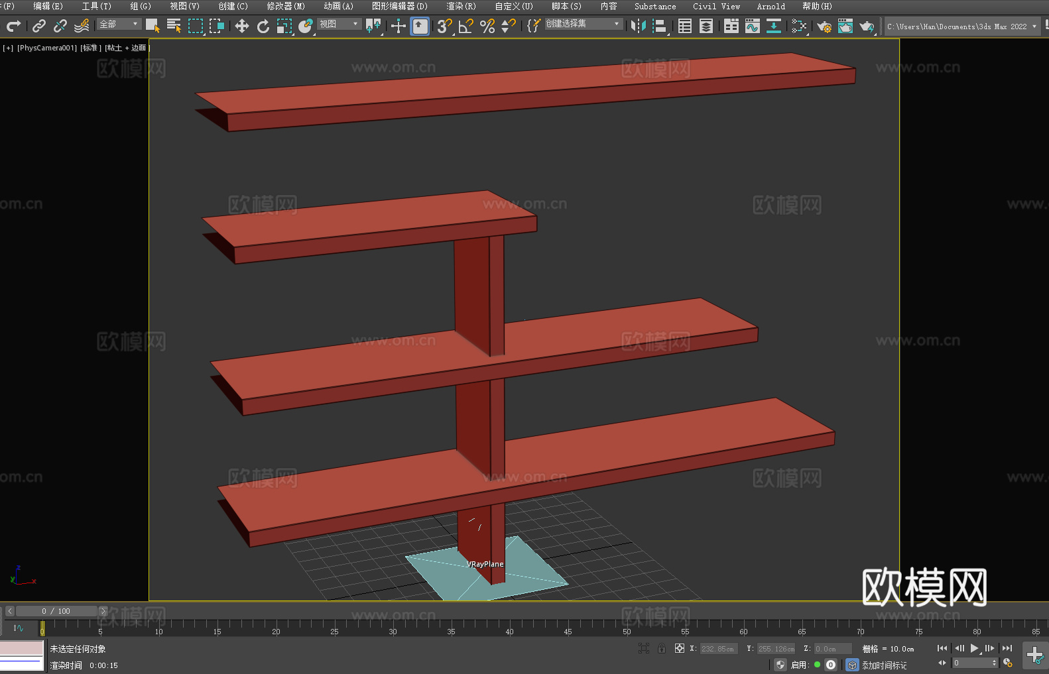Image resolution: width=1049 pixels, height=674 pixels.
Task: Open the 工具(T) menu
Action: [97, 6]
